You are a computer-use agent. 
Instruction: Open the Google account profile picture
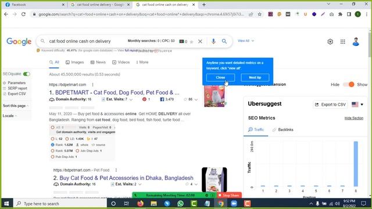pyautogui.click(x=356, y=42)
